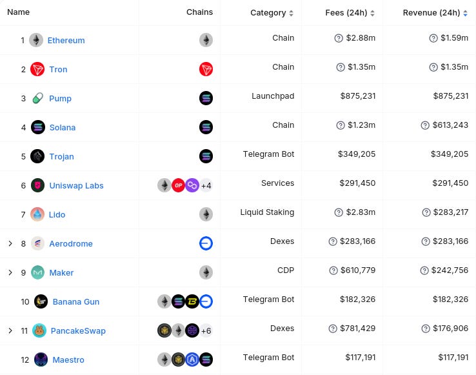Click the Banana Gun logo icon
The image size is (476, 375).
point(41,301)
